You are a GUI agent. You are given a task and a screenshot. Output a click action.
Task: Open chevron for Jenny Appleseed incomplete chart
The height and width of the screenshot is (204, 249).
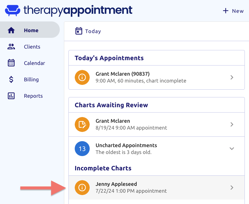[232, 188]
